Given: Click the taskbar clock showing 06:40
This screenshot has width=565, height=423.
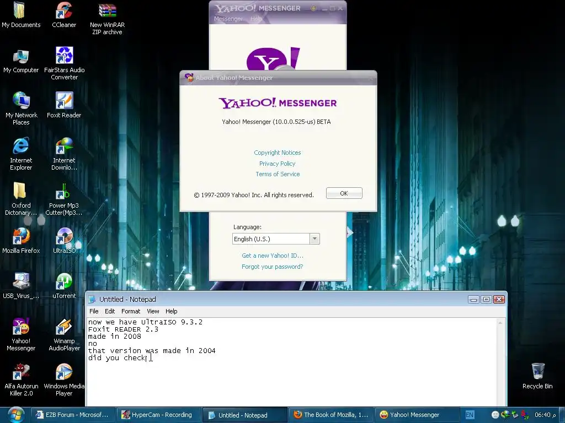Looking at the screenshot, I should 545,415.
